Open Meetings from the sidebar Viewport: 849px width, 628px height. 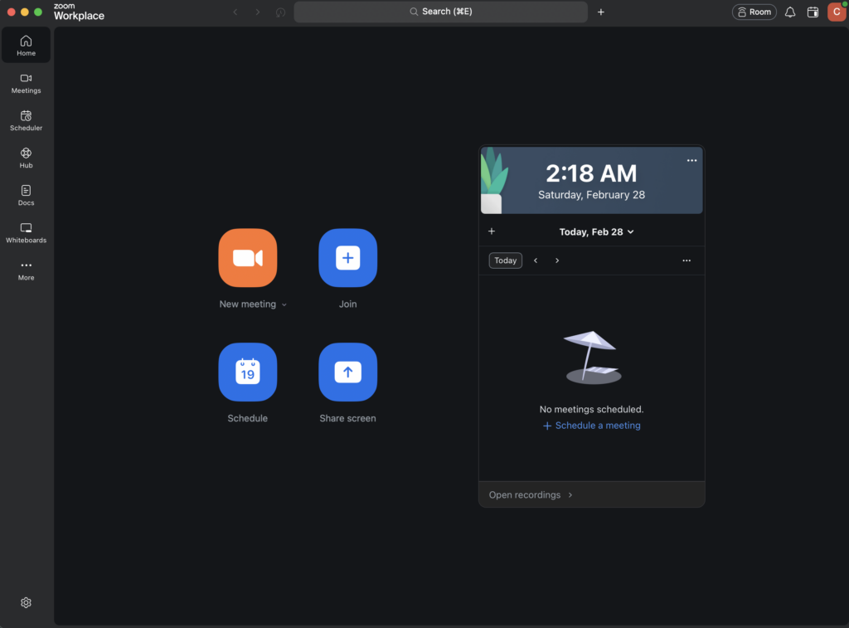26,83
